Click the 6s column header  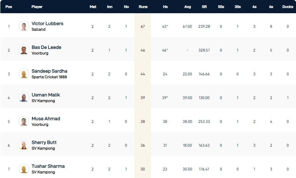[x=271, y=7]
